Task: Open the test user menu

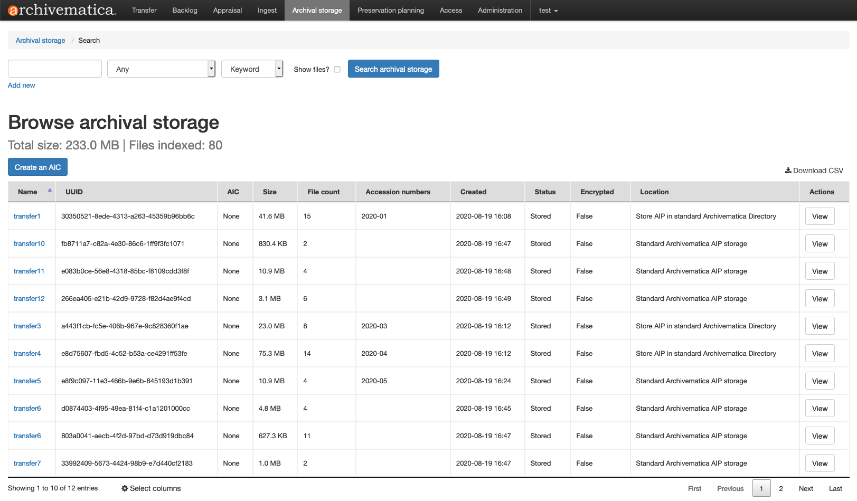Action: point(548,10)
